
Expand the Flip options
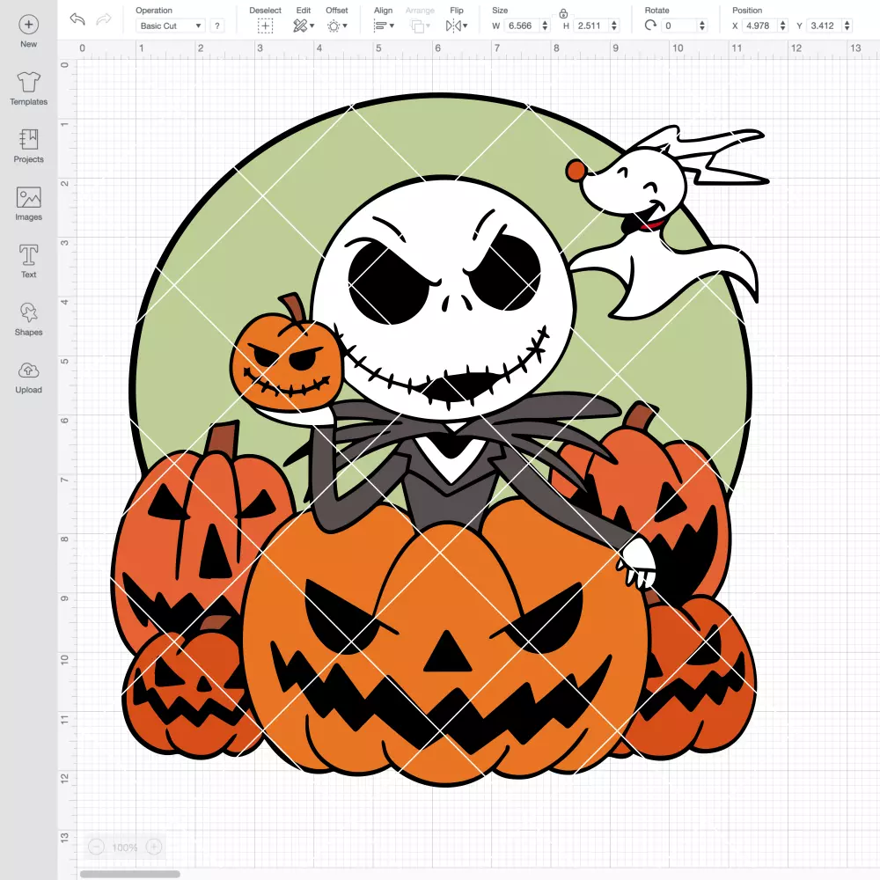pos(456,26)
